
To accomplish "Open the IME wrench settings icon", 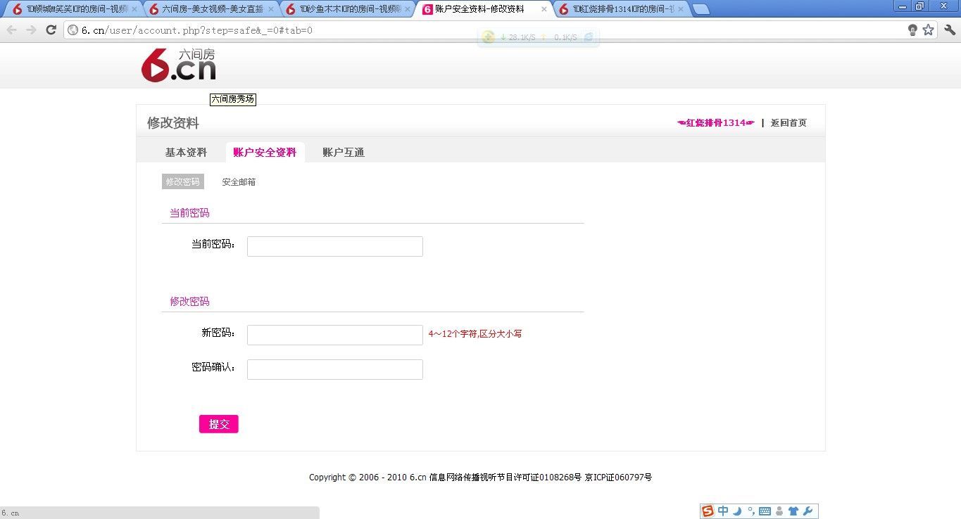I will click(808, 511).
